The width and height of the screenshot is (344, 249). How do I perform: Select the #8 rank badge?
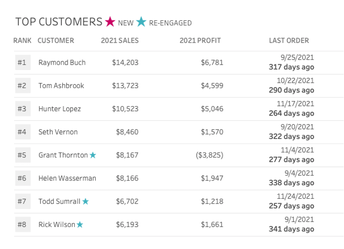22,225
